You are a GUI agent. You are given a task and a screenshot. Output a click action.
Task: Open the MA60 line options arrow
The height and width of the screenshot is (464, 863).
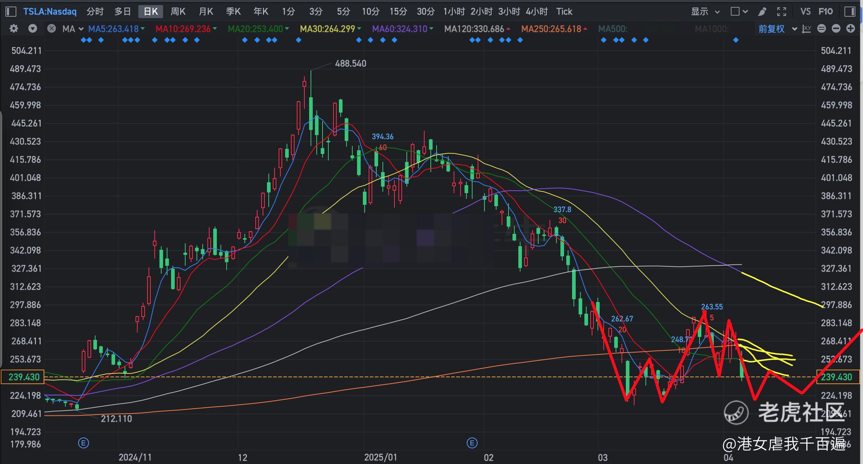tap(431, 28)
